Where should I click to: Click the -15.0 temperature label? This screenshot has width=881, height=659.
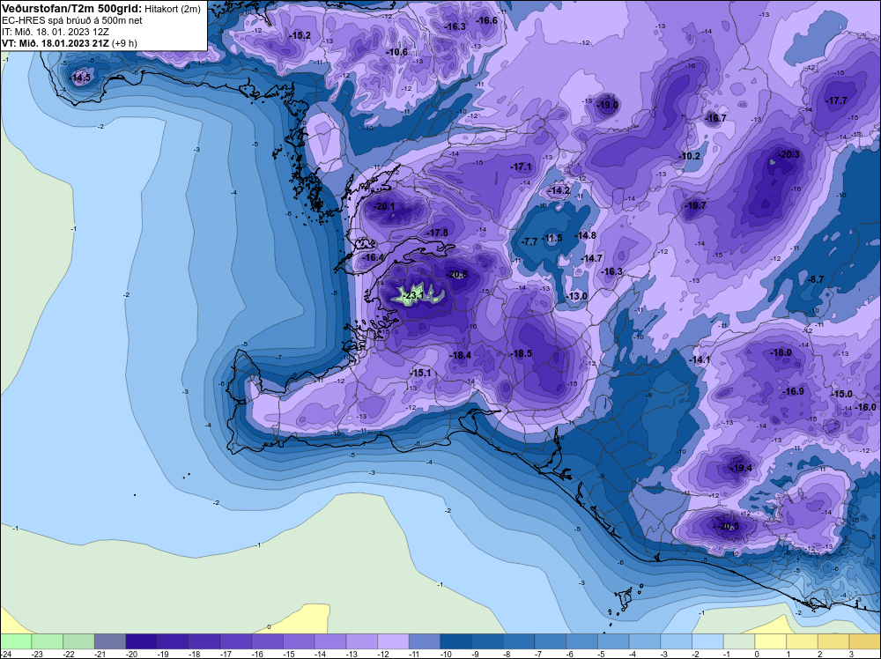(842, 394)
